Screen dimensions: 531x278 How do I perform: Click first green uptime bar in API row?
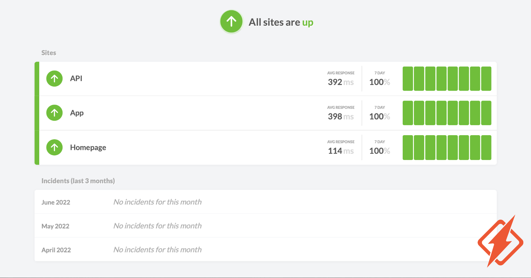click(x=408, y=79)
